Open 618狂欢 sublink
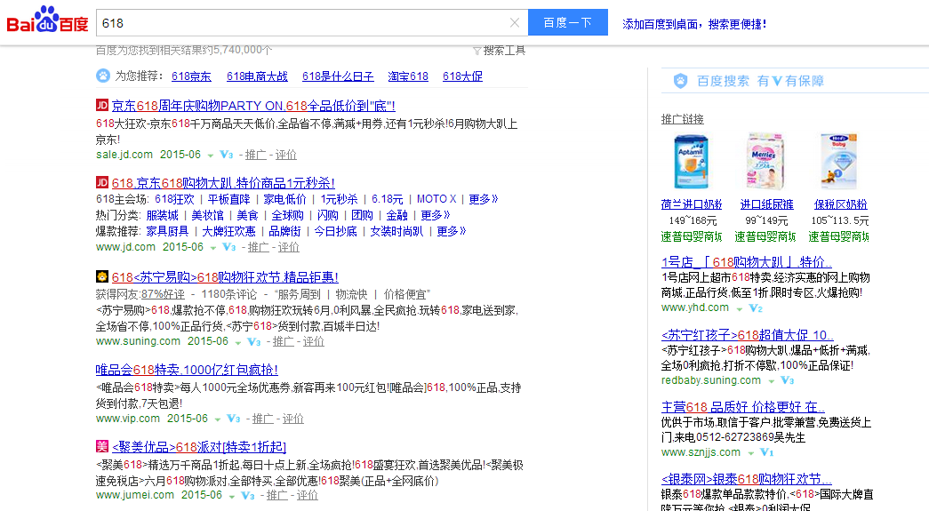This screenshot has height=511, width=929. point(174,199)
